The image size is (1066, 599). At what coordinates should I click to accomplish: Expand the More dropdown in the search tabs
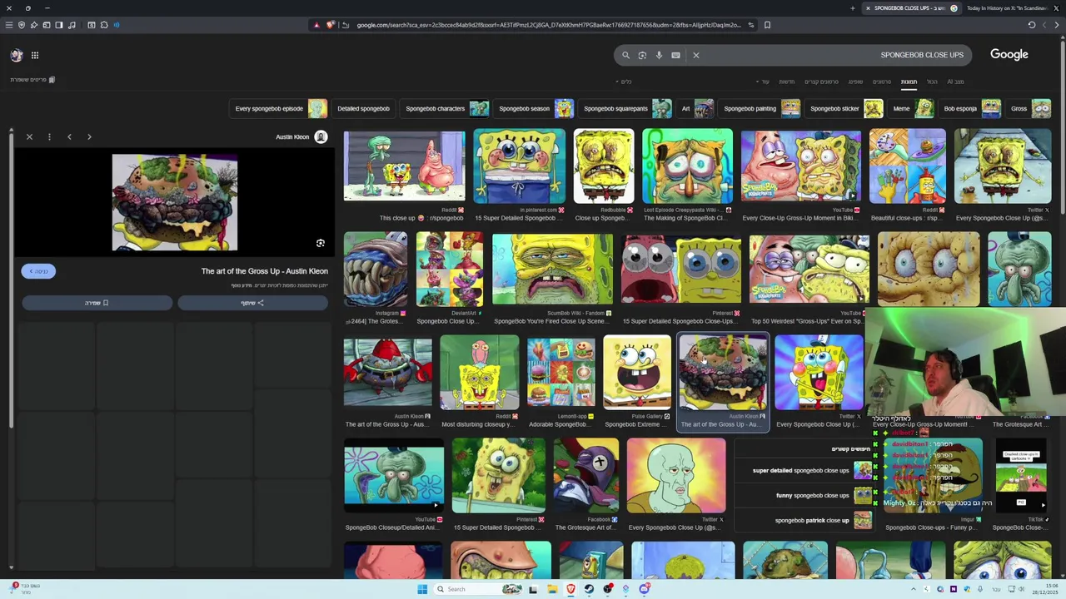[x=764, y=82]
